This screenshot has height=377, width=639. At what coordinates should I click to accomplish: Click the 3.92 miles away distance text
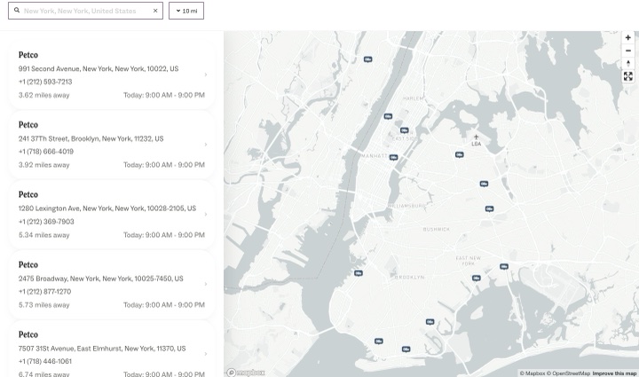44,165
